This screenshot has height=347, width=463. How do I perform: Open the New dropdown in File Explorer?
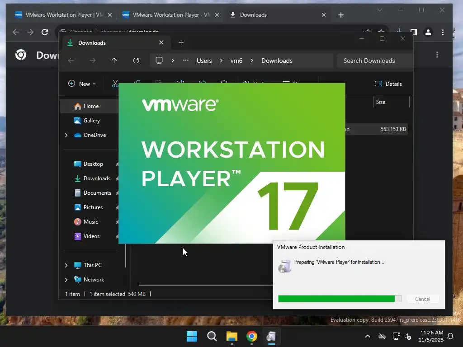82,84
